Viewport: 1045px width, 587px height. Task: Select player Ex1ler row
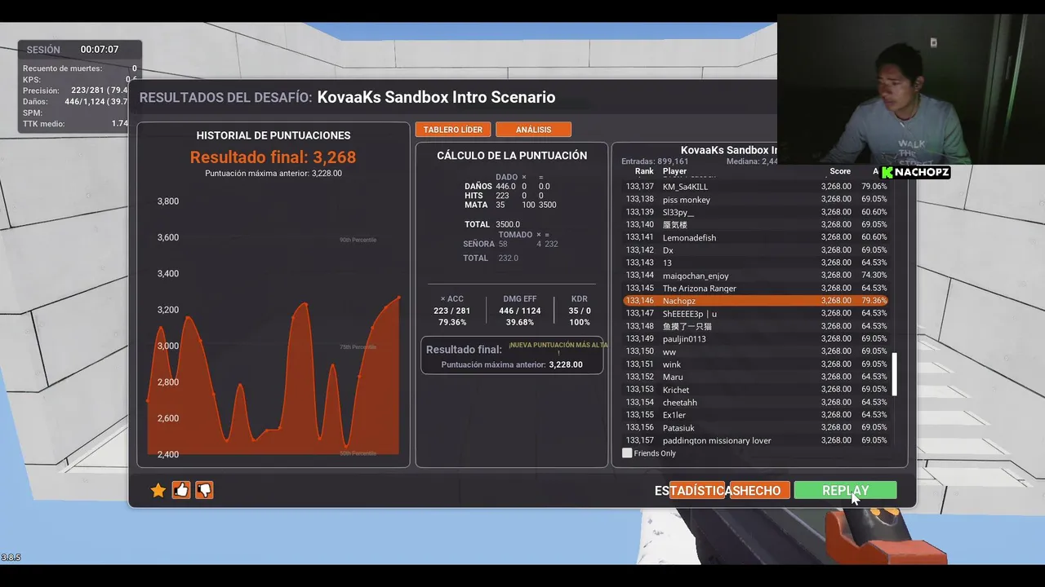tap(755, 415)
